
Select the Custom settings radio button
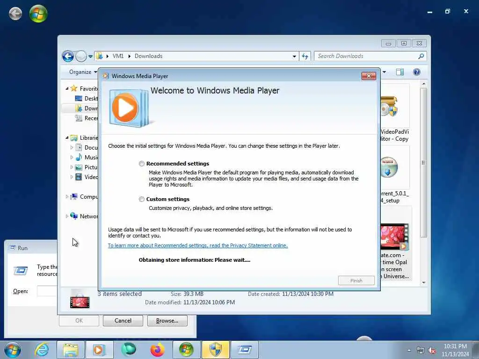[141, 199]
